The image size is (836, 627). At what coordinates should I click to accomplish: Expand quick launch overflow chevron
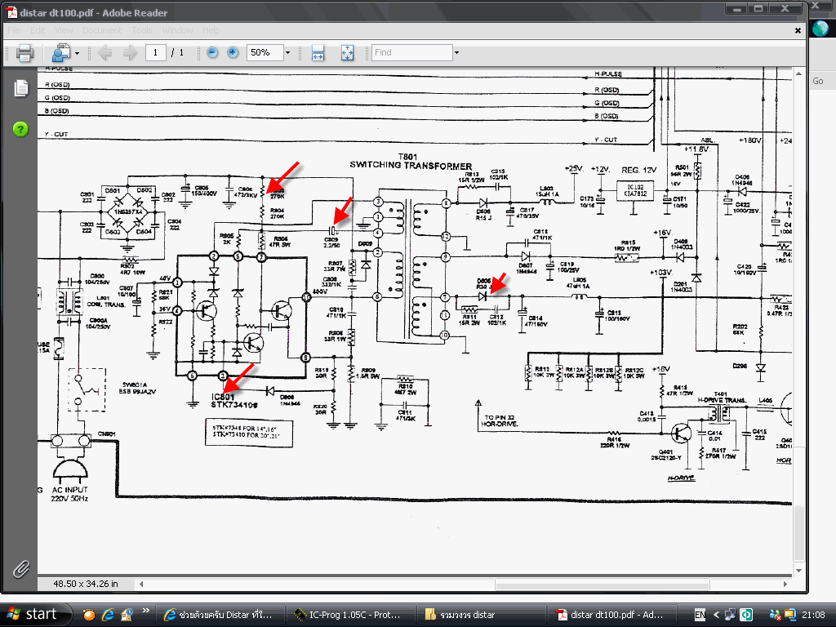[145, 610]
